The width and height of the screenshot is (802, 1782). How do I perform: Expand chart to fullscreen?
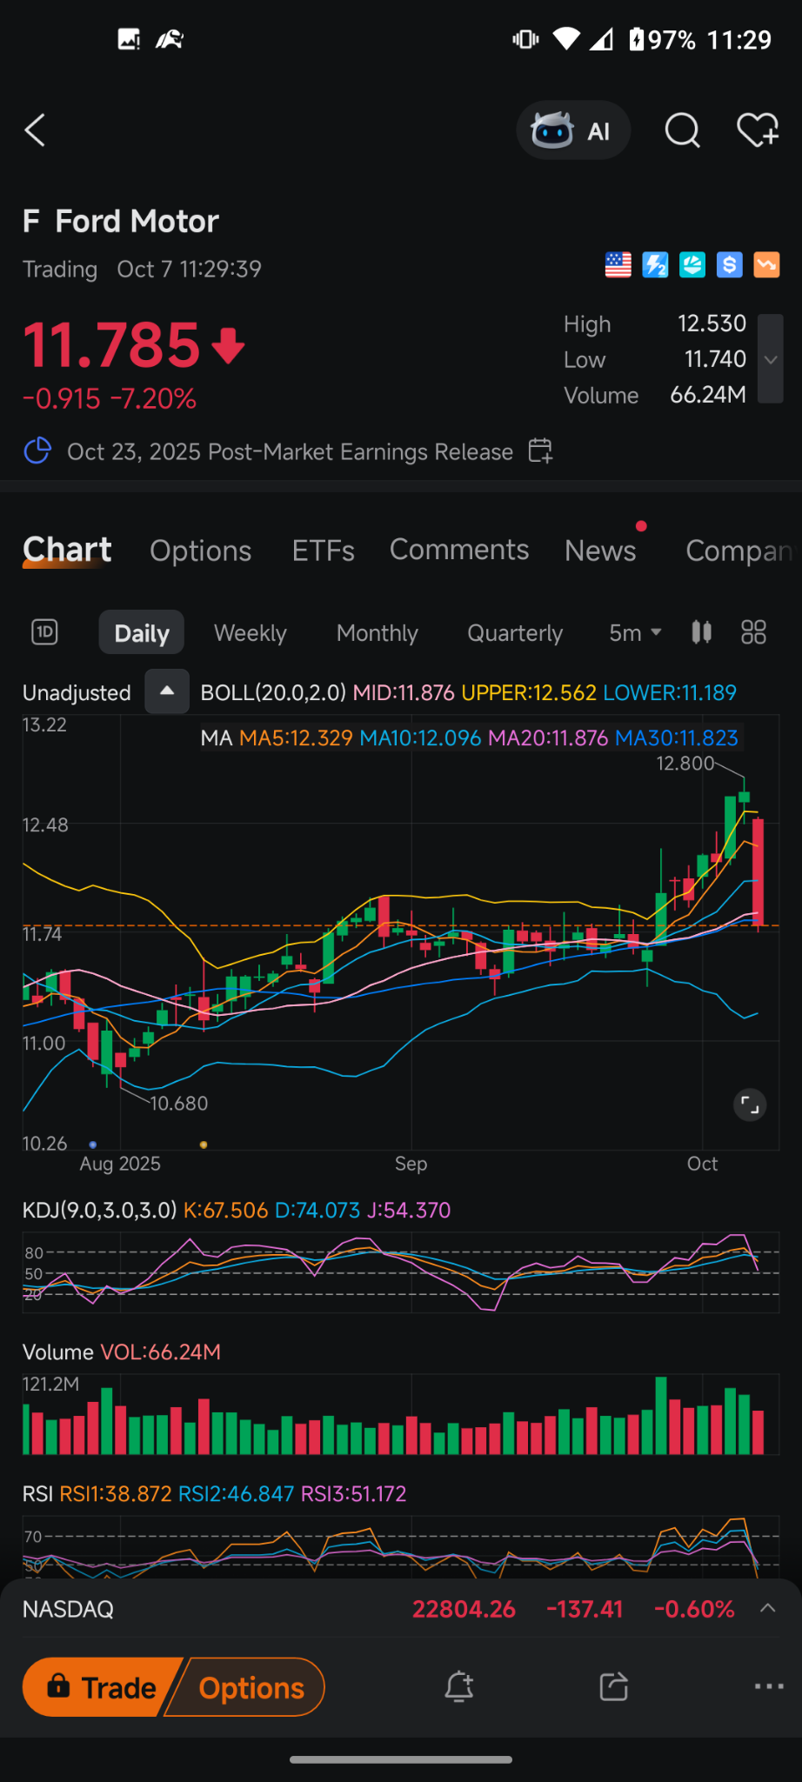[x=750, y=1105]
